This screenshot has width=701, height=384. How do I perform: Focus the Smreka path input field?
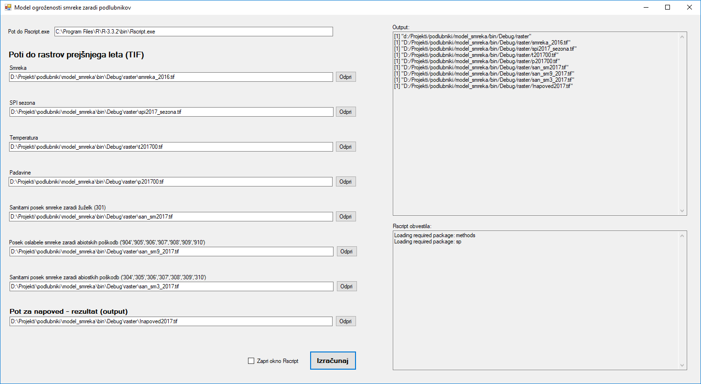(x=171, y=77)
